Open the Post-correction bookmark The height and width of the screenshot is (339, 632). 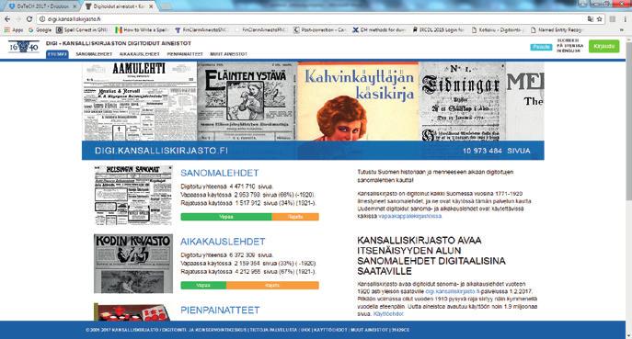[319, 29]
